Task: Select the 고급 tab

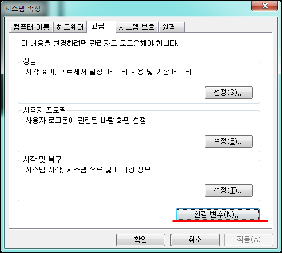Action: [101, 26]
